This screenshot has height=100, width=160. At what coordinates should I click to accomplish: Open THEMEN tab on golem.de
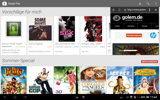[x=131, y=26]
